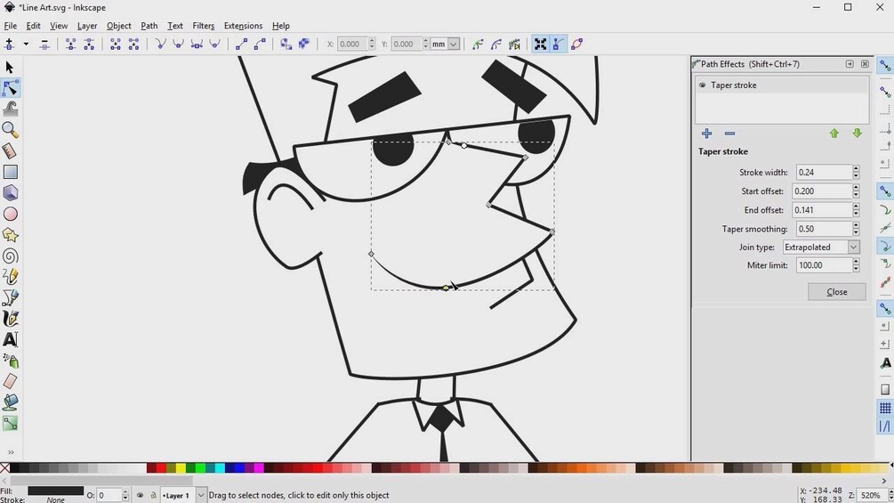Select the Selector arrow tool
Image resolution: width=894 pixels, height=503 pixels.
(10, 68)
